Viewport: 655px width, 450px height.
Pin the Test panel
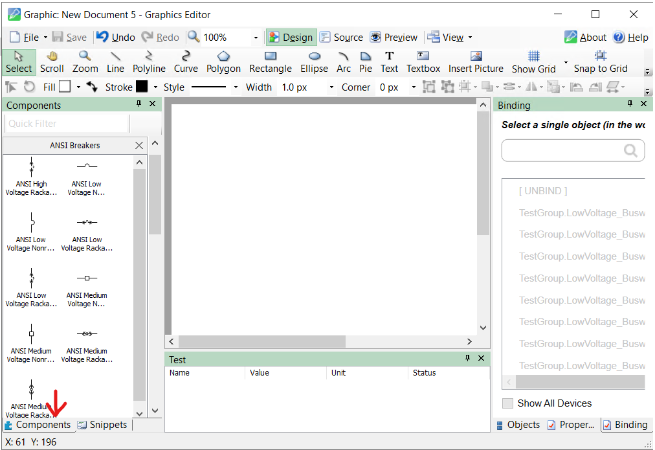(x=467, y=358)
